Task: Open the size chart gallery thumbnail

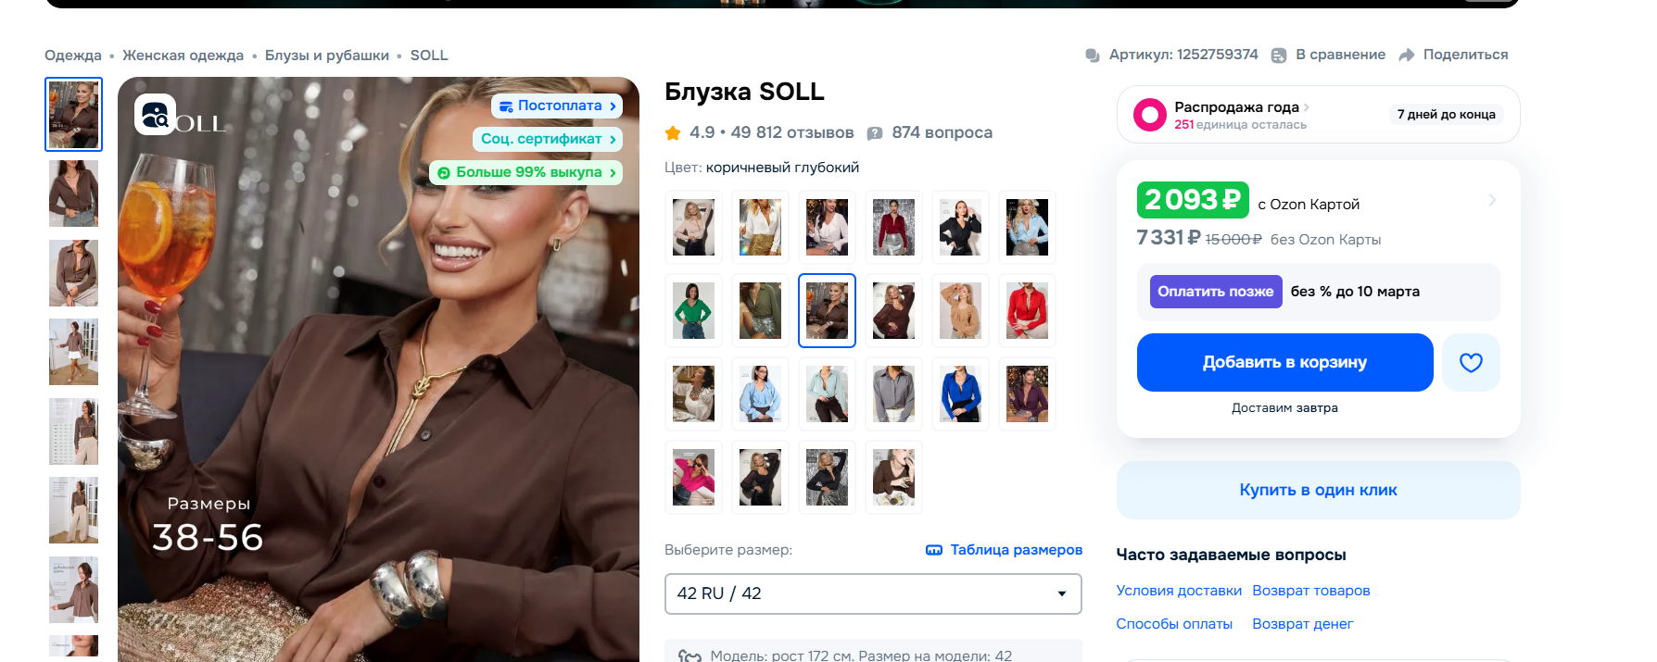Action: tap(73, 431)
